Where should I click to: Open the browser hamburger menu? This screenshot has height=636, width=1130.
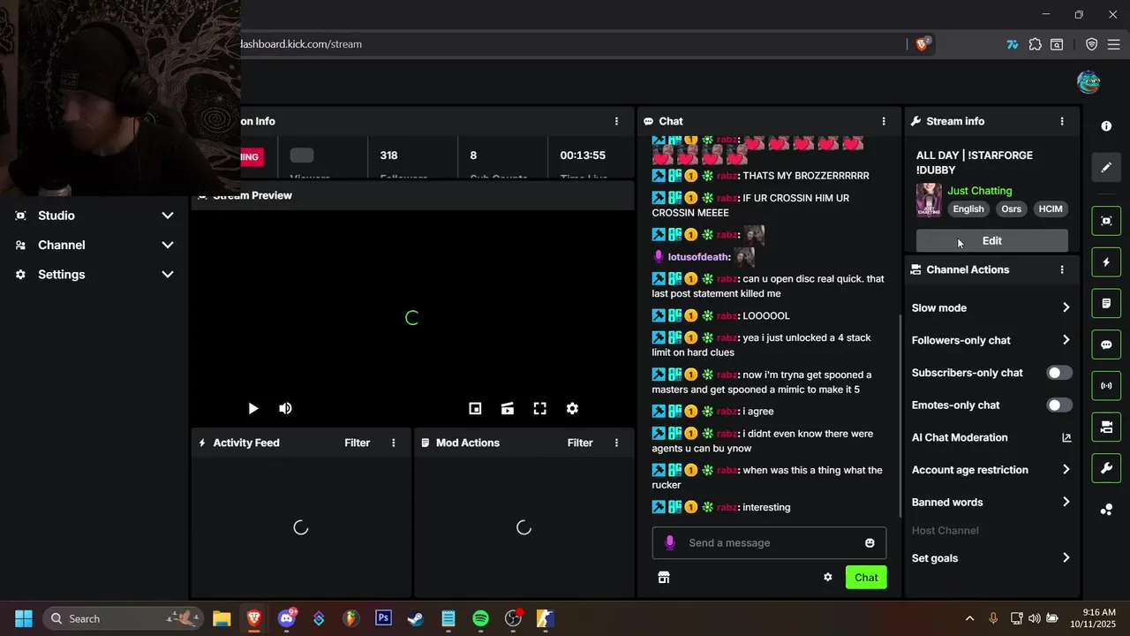(1113, 44)
